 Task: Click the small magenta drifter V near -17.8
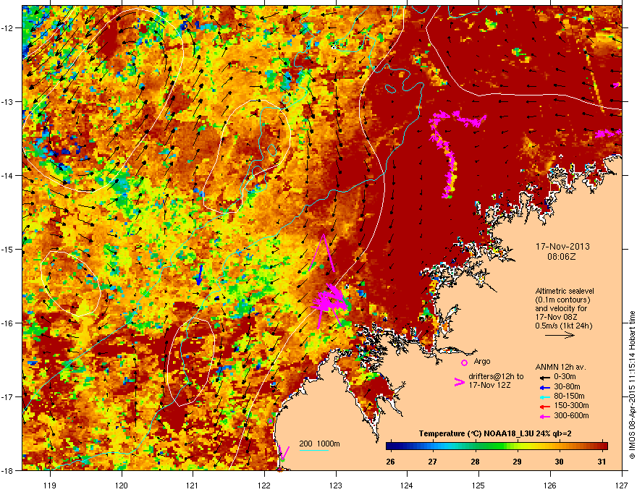point(284,453)
